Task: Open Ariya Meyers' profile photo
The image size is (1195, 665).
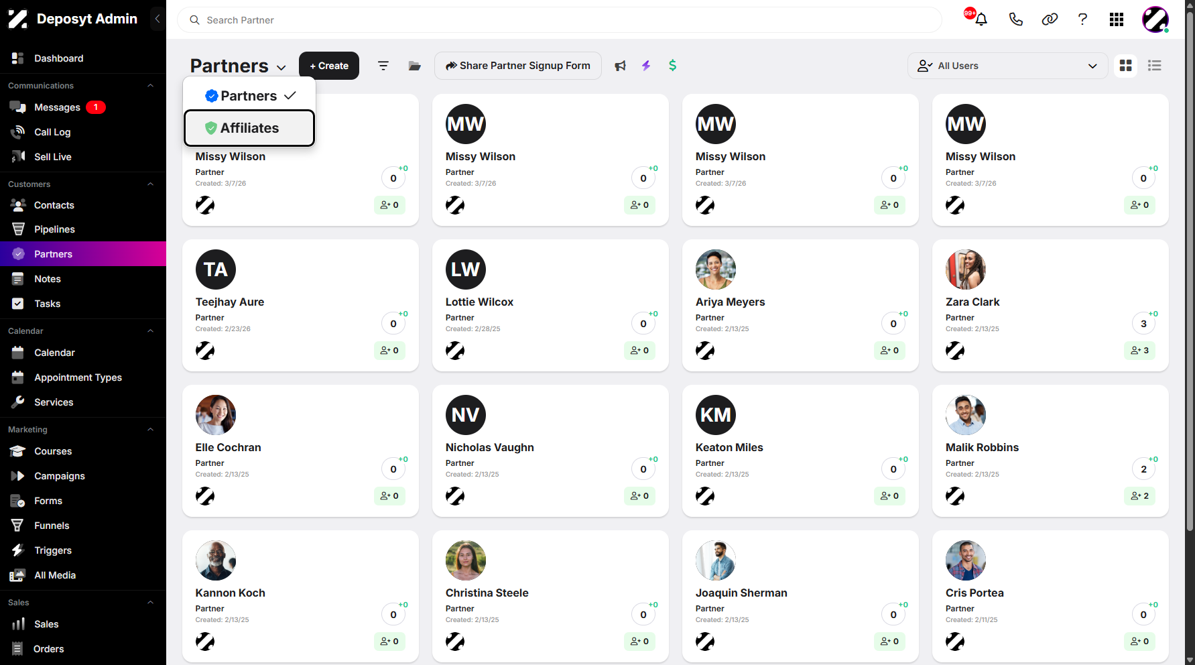Action: (716, 269)
